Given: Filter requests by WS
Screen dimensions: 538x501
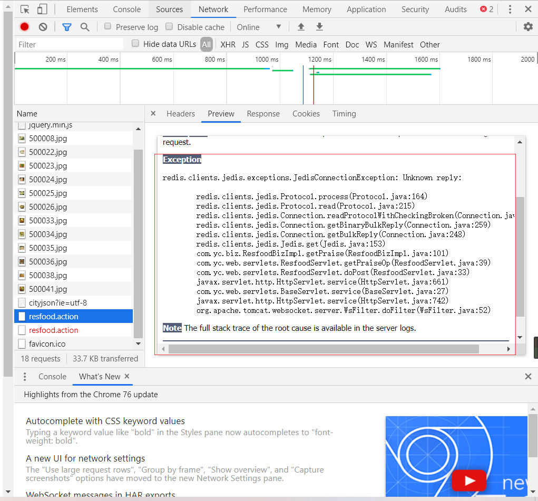Looking at the screenshot, I should point(371,45).
